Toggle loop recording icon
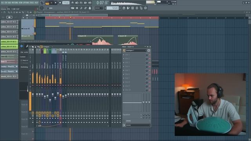 90,3
